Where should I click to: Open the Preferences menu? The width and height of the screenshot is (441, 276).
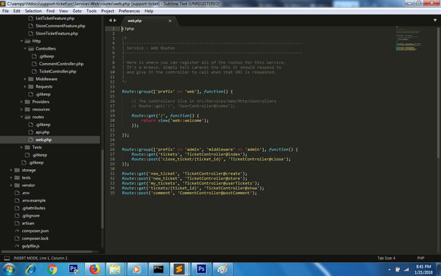click(x=129, y=11)
